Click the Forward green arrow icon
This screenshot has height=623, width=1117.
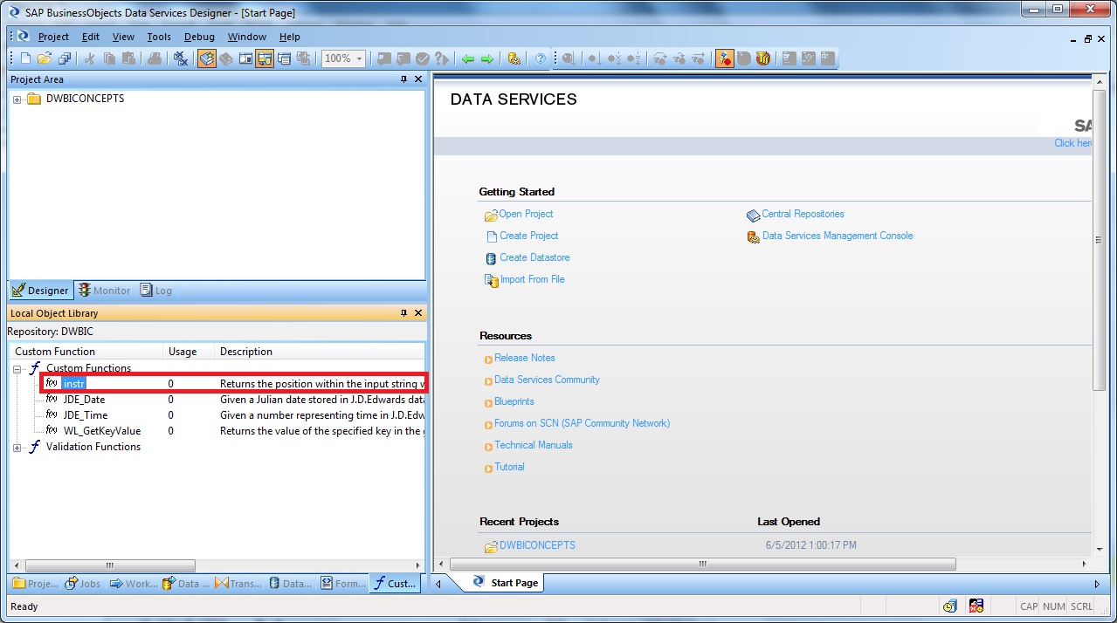[x=487, y=58]
